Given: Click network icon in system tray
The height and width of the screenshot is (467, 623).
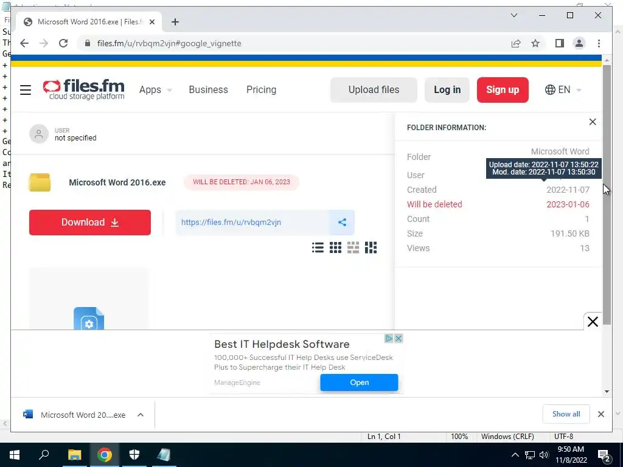Looking at the screenshot, I should click(x=530, y=455).
